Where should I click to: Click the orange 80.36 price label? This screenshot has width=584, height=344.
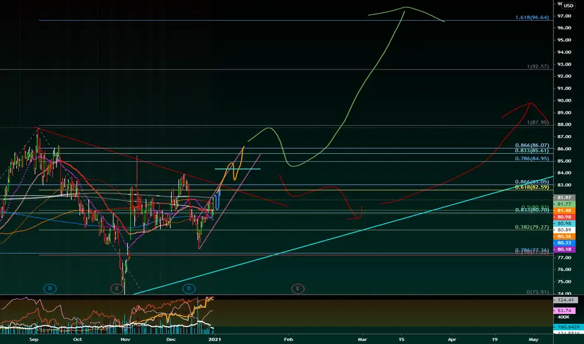(564, 236)
